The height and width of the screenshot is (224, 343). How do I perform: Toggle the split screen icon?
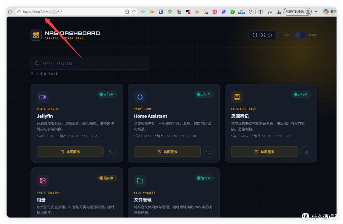tap(260, 12)
